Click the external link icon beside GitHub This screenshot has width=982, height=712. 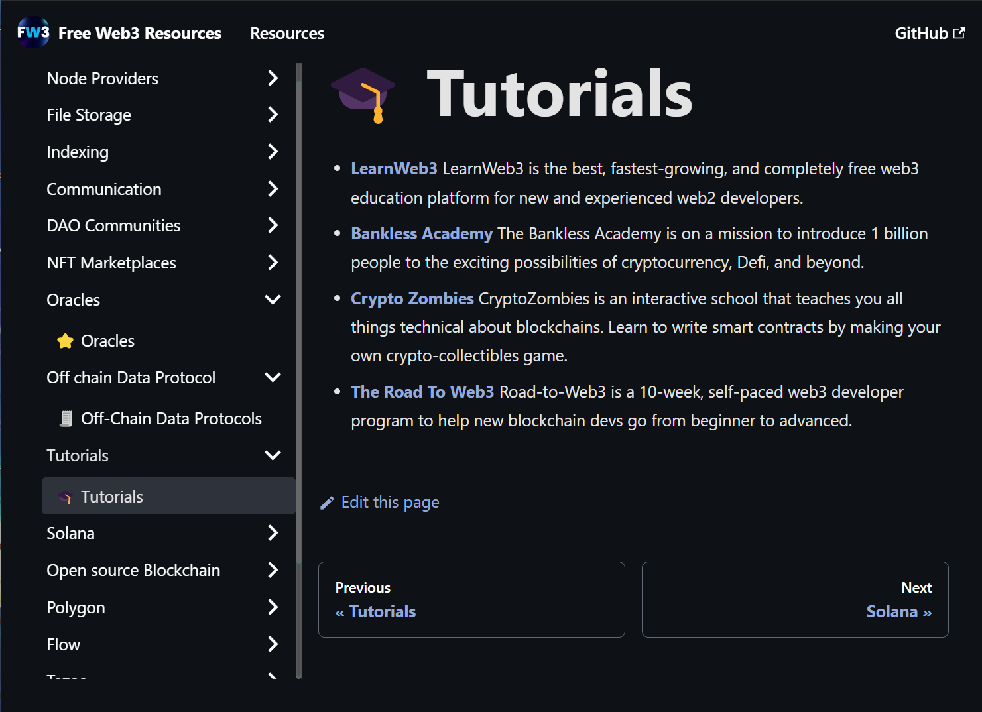tap(959, 32)
